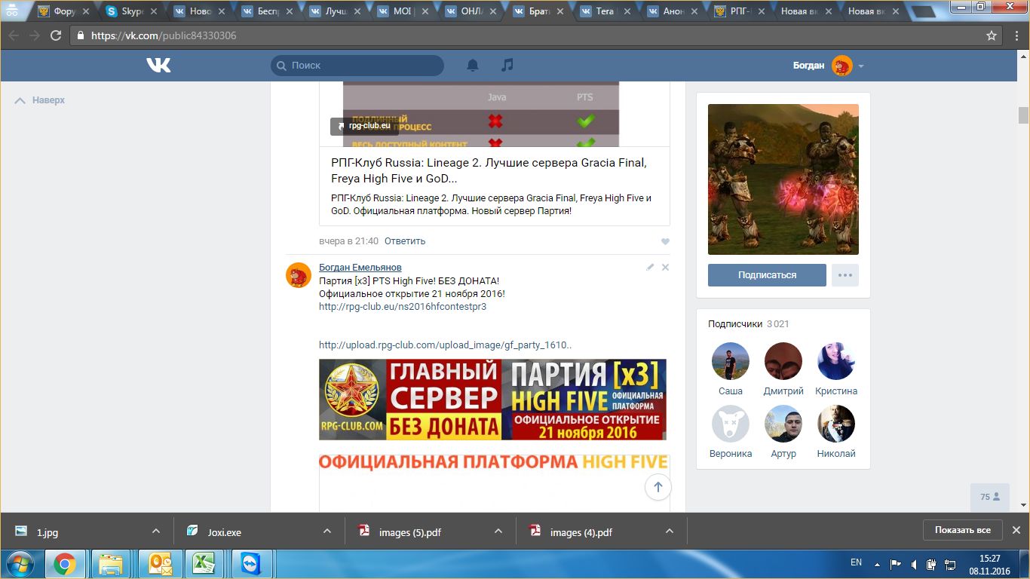Like the comment with heart icon
Screen dimensions: 1030x579
pos(664,242)
